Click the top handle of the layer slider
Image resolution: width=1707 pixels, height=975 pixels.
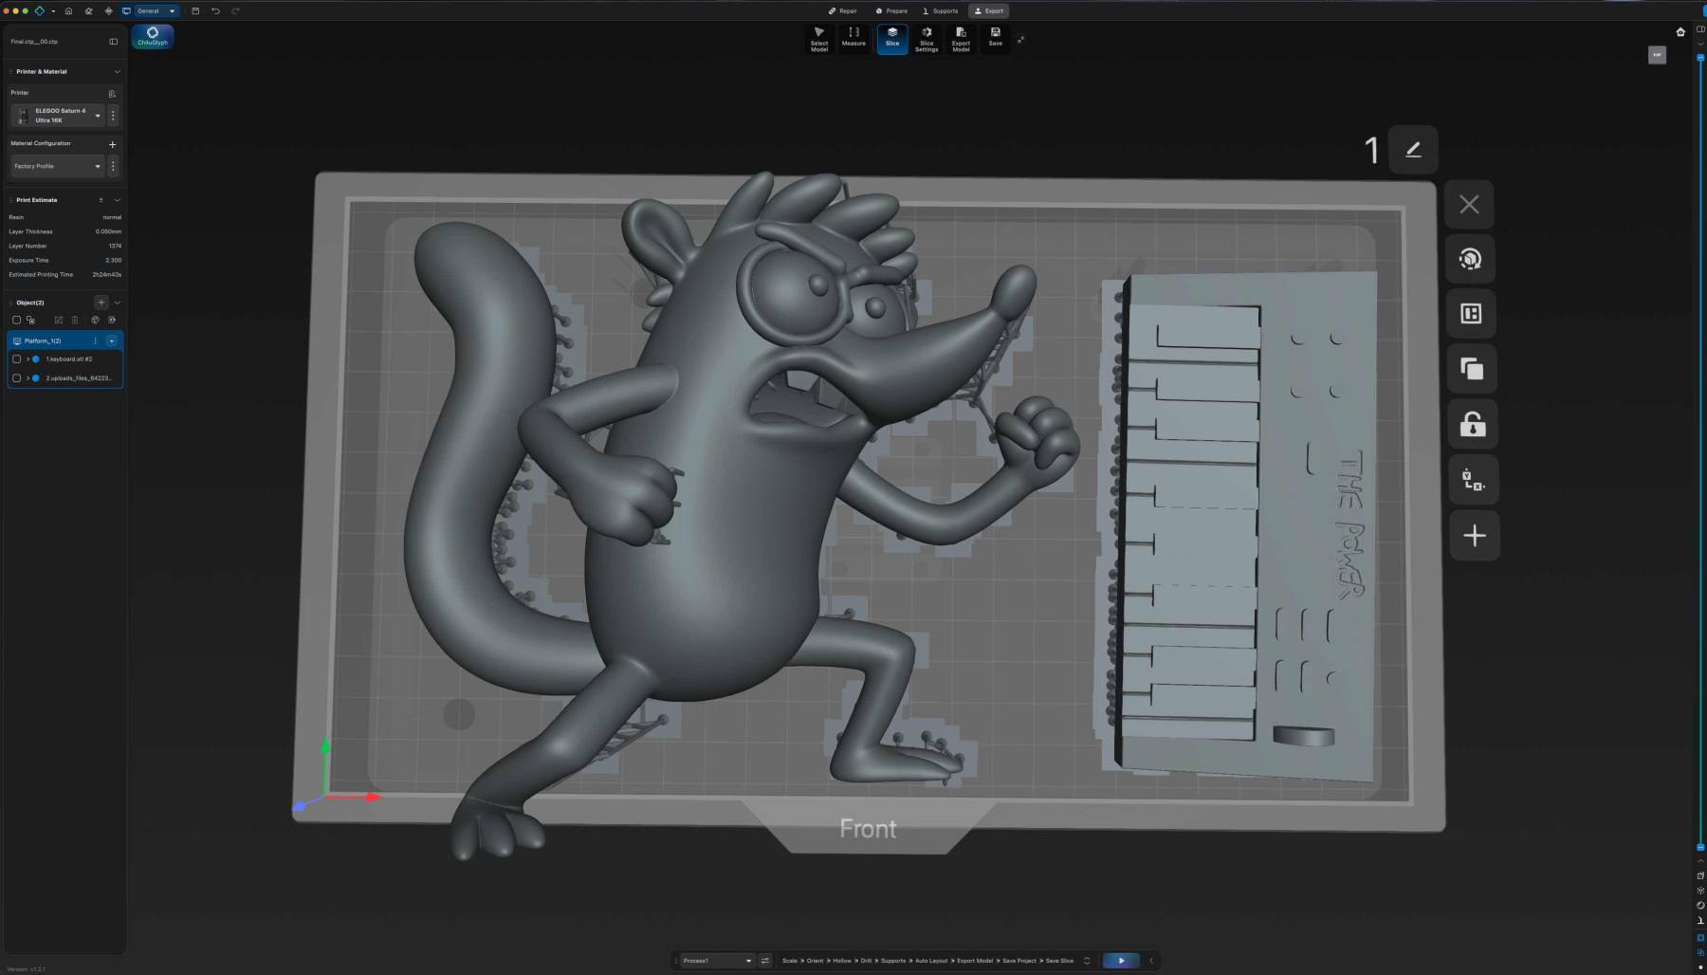[1699, 58]
